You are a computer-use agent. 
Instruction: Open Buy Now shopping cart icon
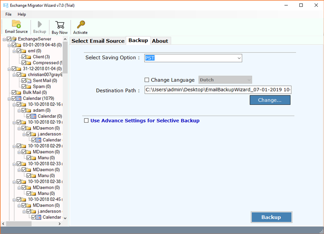[x=60, y=25]
